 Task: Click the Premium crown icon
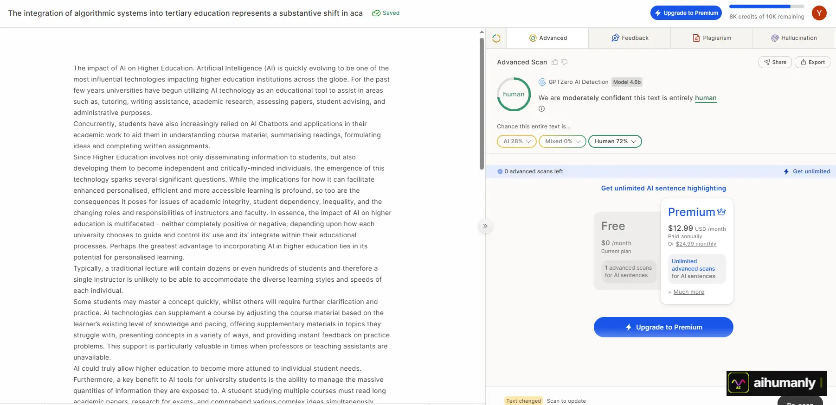[x=721, y=212]
